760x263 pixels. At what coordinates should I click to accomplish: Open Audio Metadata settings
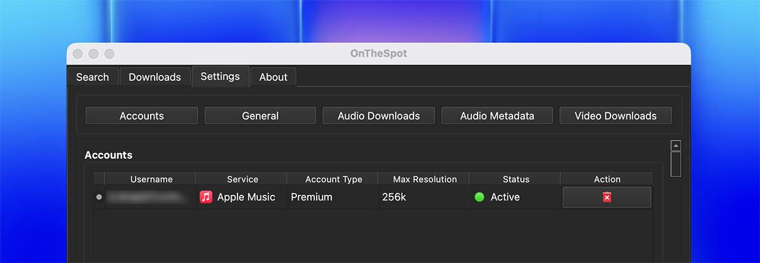(x=497, y=116)
